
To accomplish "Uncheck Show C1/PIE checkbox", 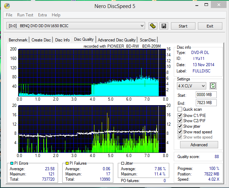I will point(180,116).
